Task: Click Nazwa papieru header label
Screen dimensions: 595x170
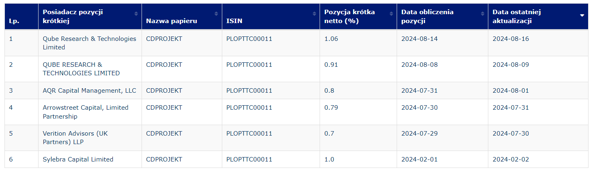Action: click(172, 21)
